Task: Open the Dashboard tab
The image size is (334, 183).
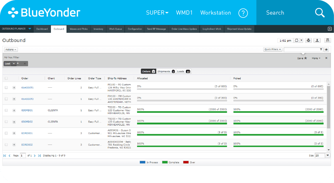Action: (42, 29)
